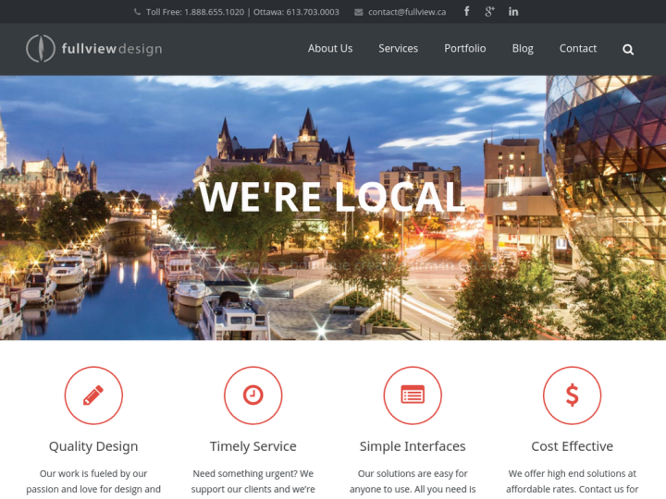This screenshot has height=499, width=666.
Task: Click the fullview design logo
Action: pyautogui.click(x=94, y=48)
